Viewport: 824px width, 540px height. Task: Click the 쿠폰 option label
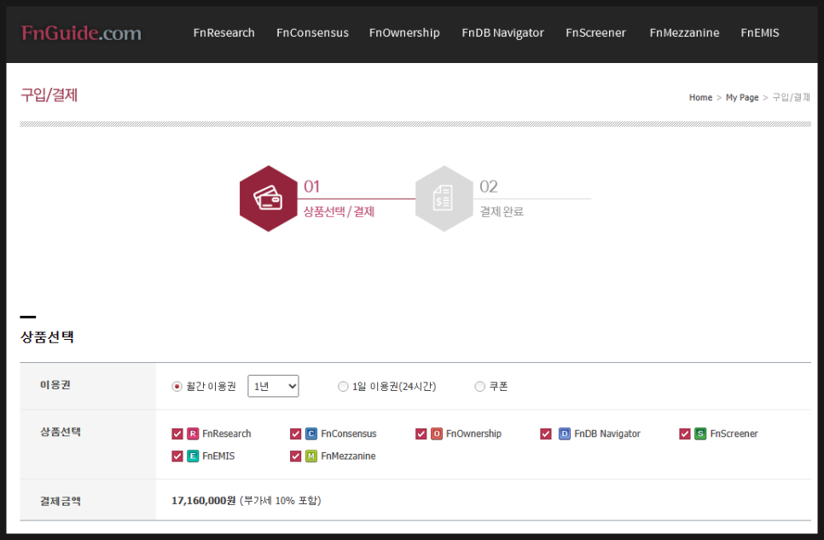click(499, 387)
